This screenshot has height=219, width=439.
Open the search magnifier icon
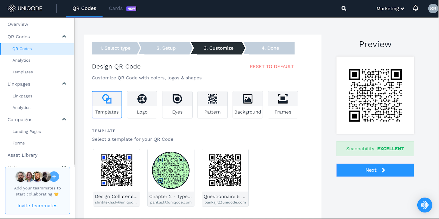tap(344, 8)
